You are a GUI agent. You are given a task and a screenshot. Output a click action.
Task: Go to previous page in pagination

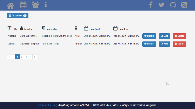point(13,57)
